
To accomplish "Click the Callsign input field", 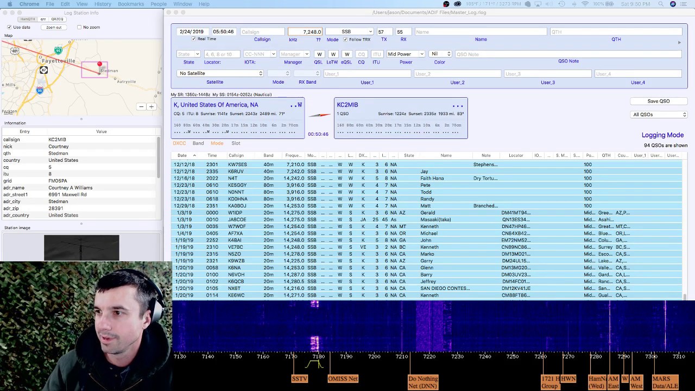I will pos(262,32).
